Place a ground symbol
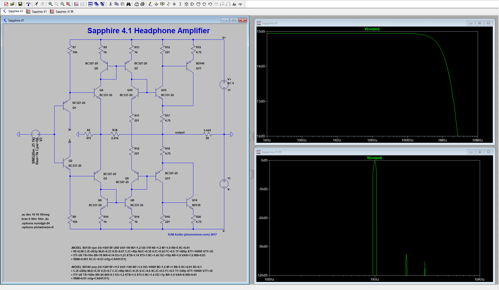Viewport: 499px width, 290px height. coord(156,4)
